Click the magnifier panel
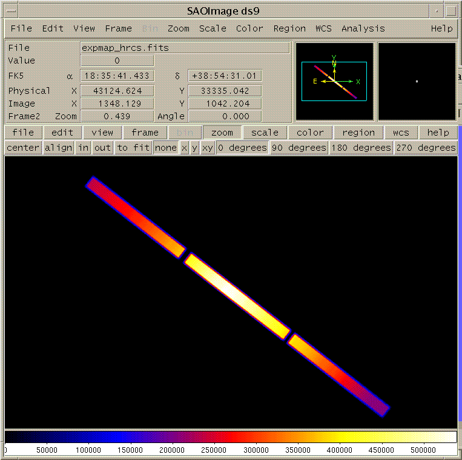462x460 pixels. click(417, 82)
